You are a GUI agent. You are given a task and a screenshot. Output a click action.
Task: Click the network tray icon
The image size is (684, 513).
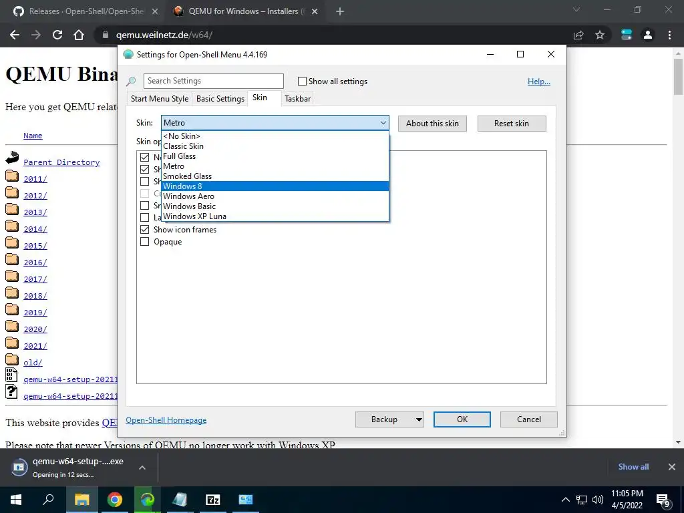coord(582,500)
